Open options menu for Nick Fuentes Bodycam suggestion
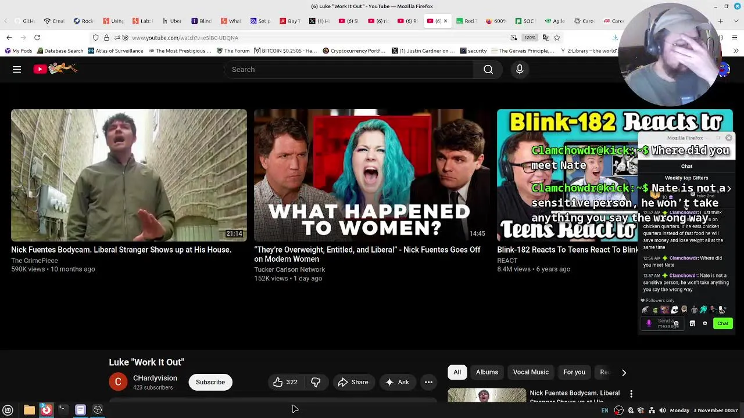Viewport: 744px width, 418px height. coord(631,394)
